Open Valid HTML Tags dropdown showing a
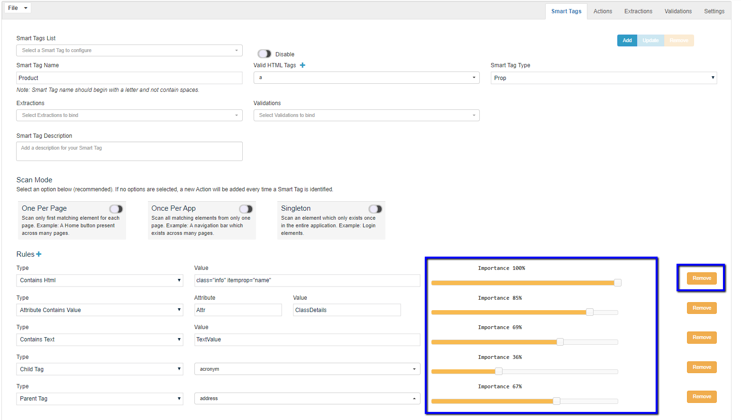 click(x=366, y=78)
